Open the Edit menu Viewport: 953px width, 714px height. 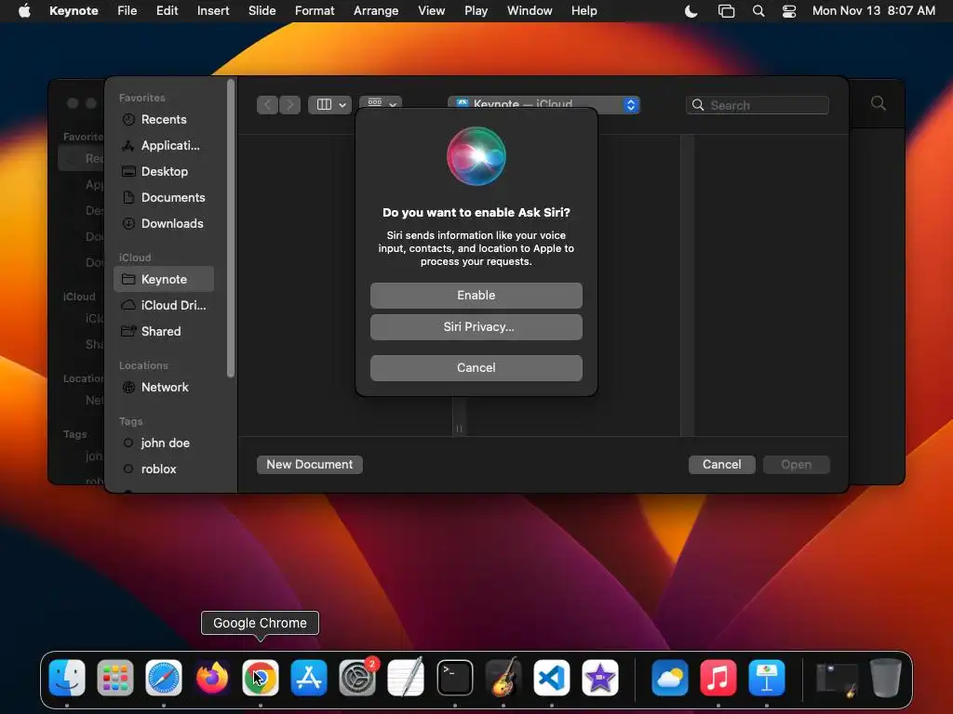pos(168,10)
